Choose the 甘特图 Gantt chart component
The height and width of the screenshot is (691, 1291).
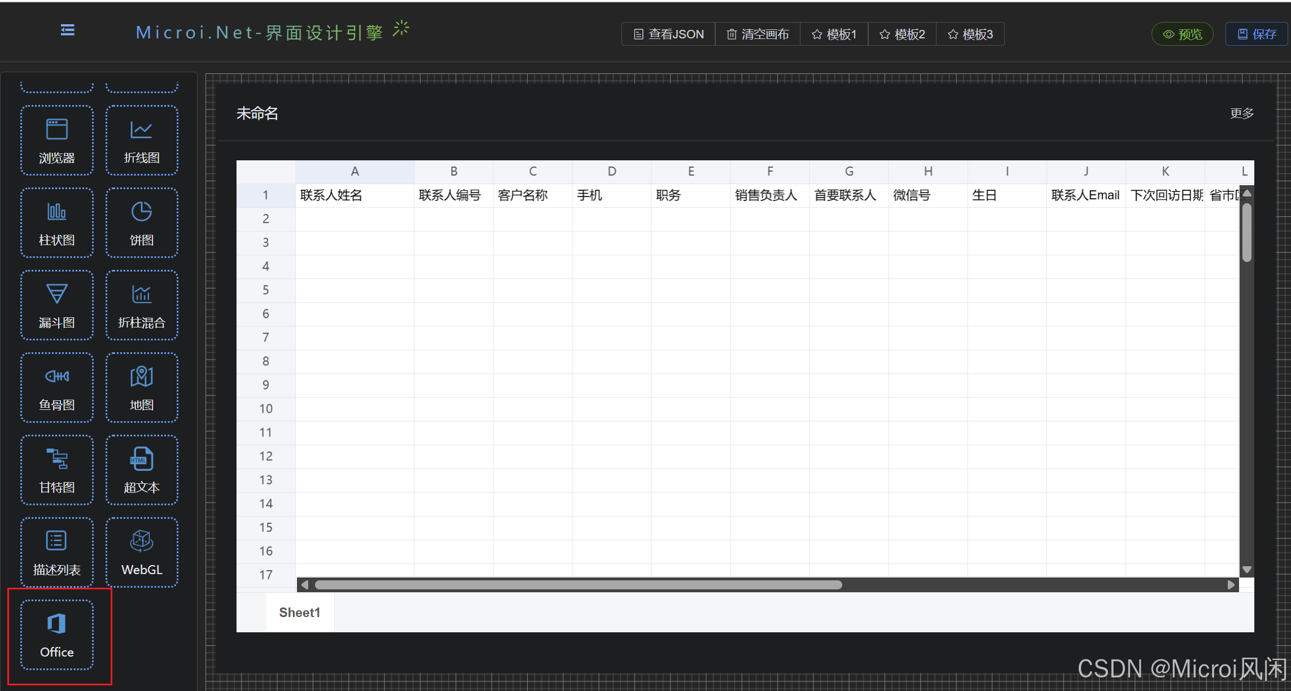57,470
